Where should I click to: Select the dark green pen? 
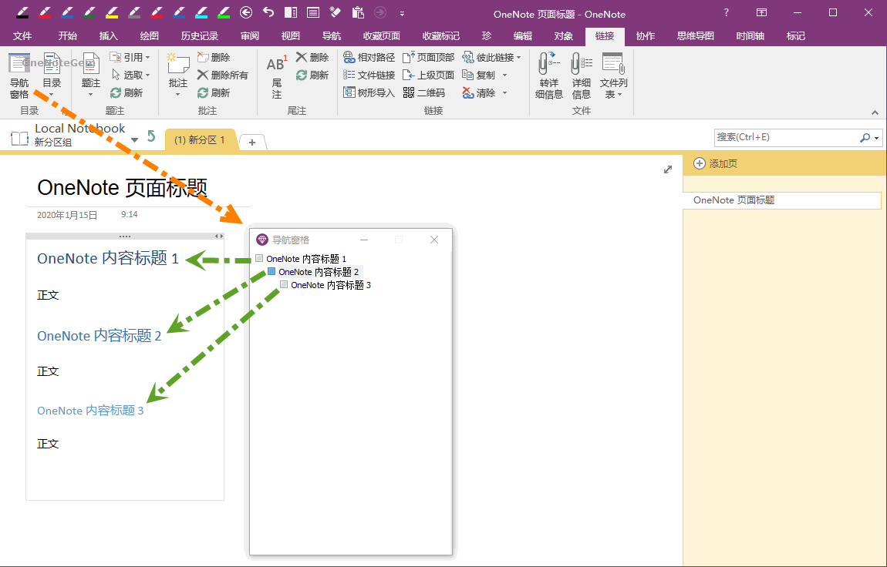(x=89, y=12)
